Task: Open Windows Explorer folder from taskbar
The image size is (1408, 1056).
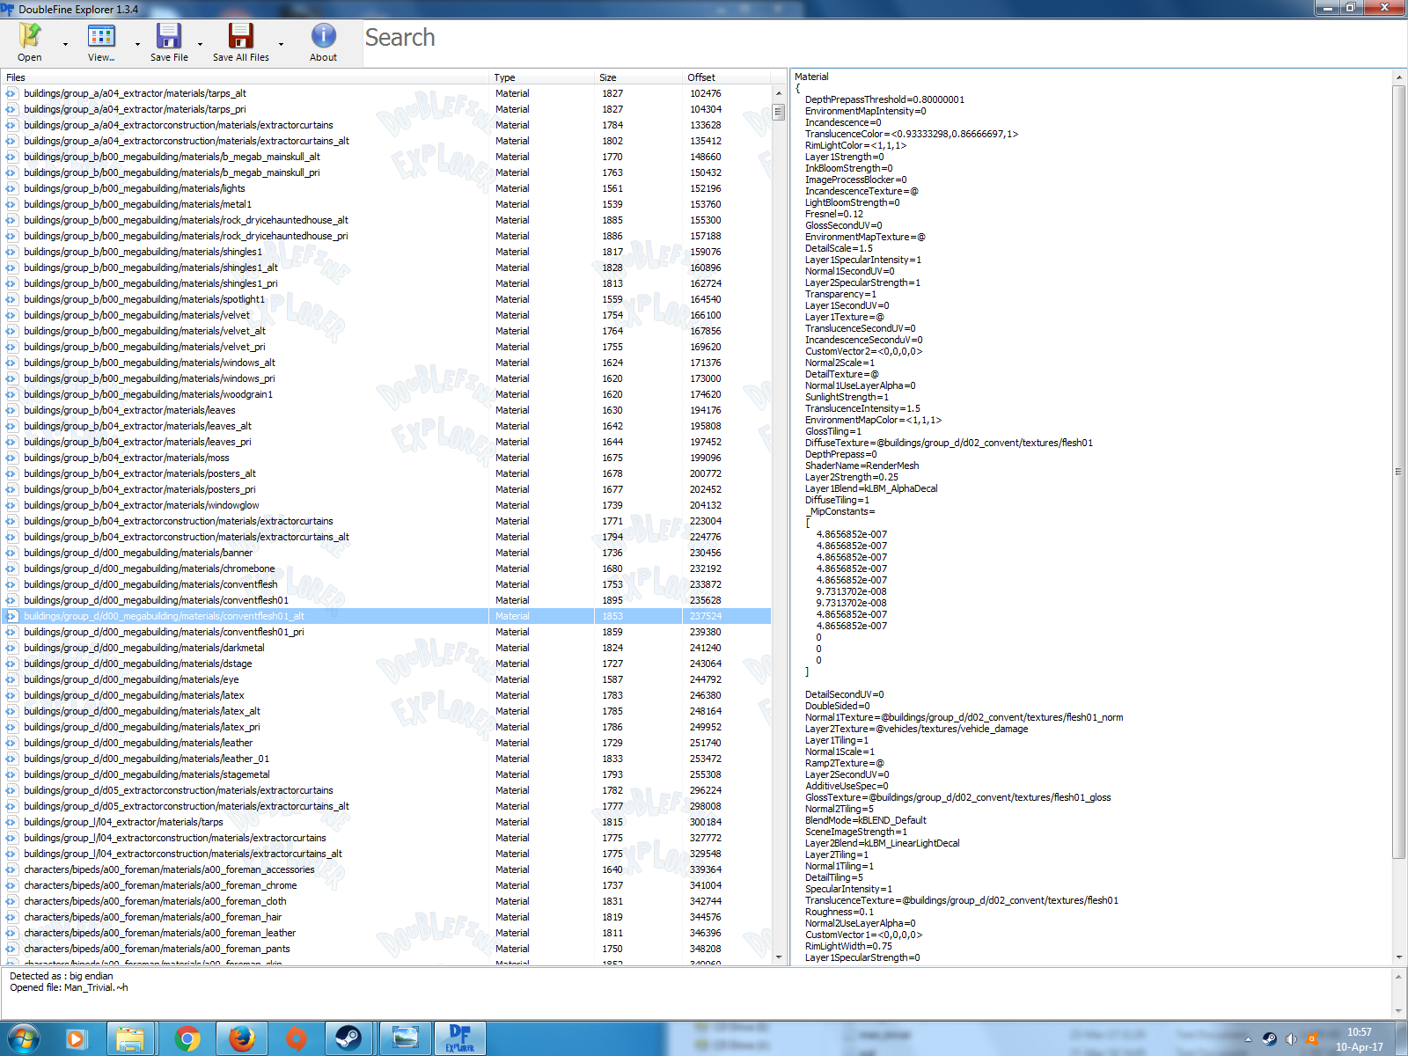Action: coord(131,1039)
